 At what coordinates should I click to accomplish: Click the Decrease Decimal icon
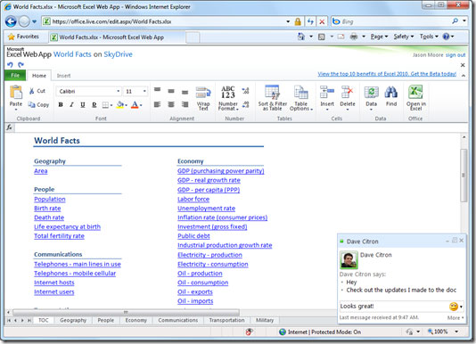pos(245,104)
